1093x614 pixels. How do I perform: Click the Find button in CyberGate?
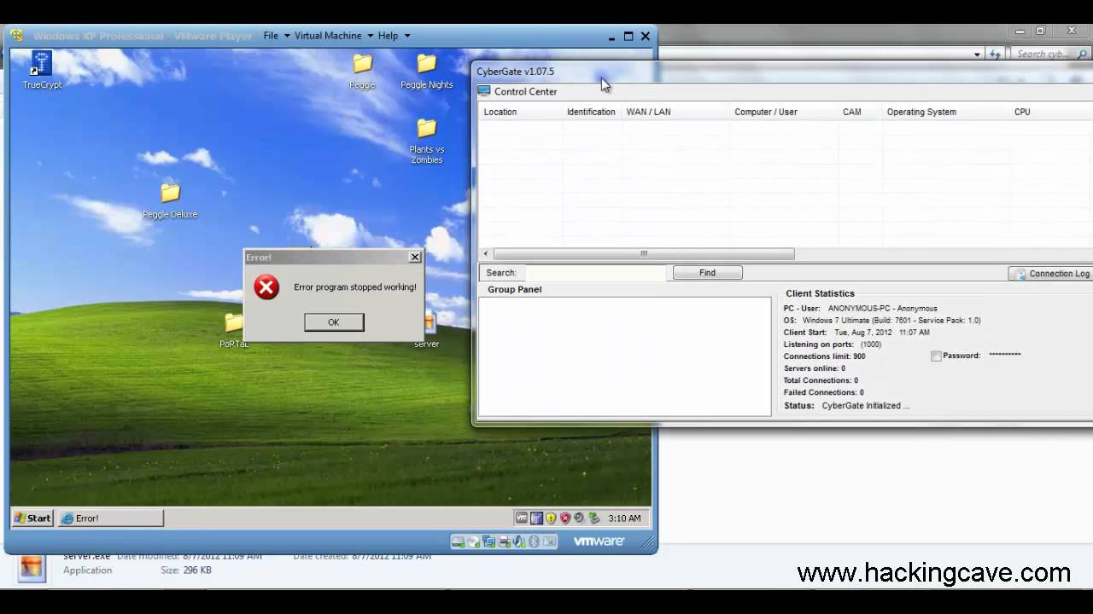[x=708, y=273]
